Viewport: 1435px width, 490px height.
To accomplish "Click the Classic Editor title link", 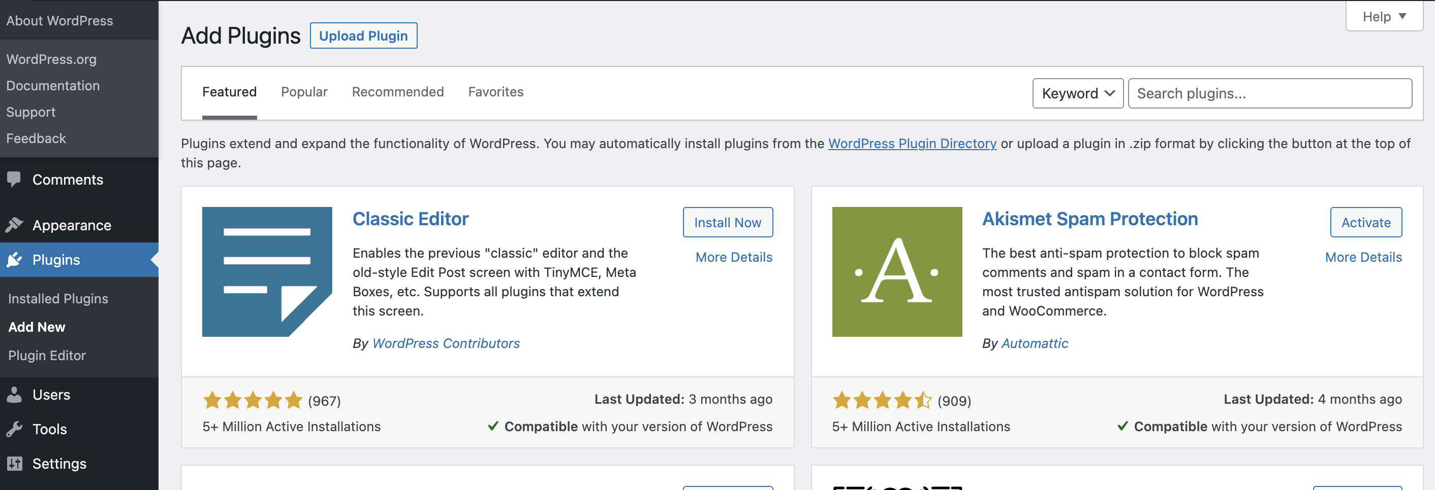I will (411, 219).
